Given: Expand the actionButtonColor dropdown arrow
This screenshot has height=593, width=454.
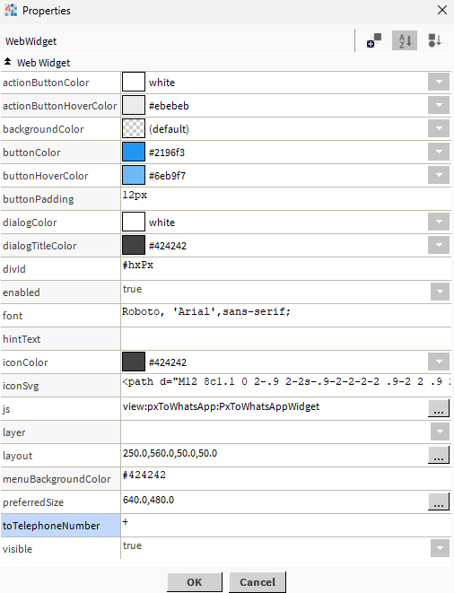Looking at the screenshot, I should 439,82.
